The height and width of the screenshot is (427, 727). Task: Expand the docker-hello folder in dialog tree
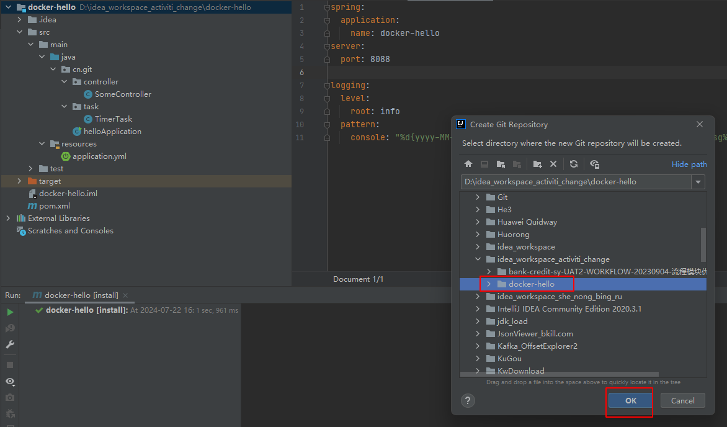(489, 284)
